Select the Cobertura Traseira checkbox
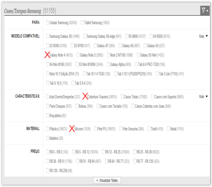This screenshot has width=212, height=187. (85, 97)
